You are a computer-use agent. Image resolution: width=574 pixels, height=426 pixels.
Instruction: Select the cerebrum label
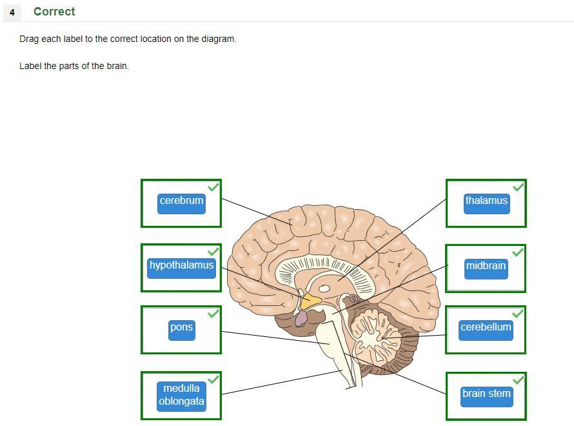click(182, 204)
